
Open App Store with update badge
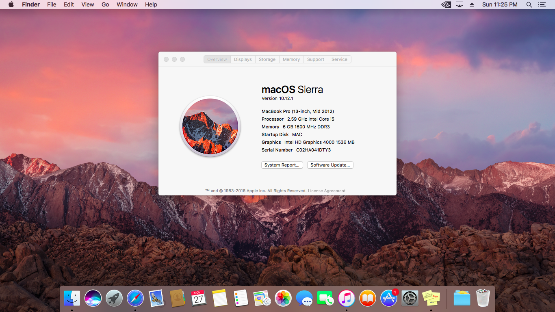coord(389,298)
